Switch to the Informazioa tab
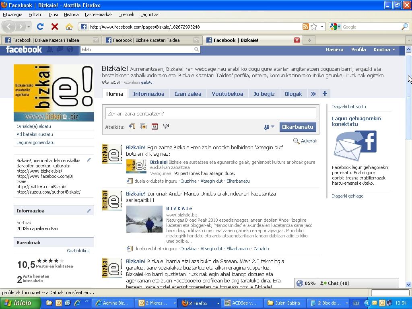412x309 pixels. point(149,94)
